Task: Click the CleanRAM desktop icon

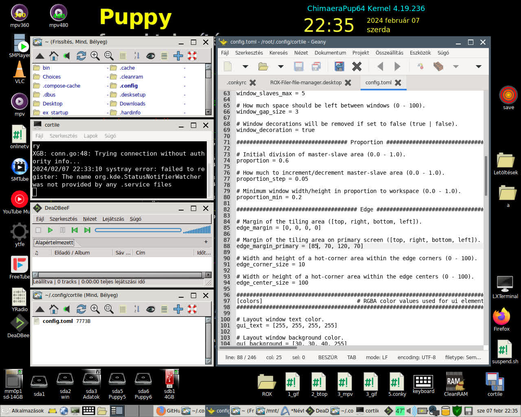Action: [x=456, y=384]
